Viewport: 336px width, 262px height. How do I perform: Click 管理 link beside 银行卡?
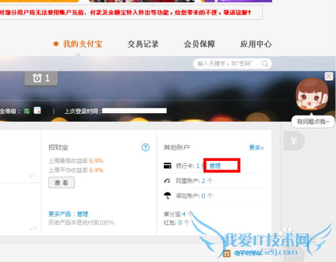click(x=215, y=166)
